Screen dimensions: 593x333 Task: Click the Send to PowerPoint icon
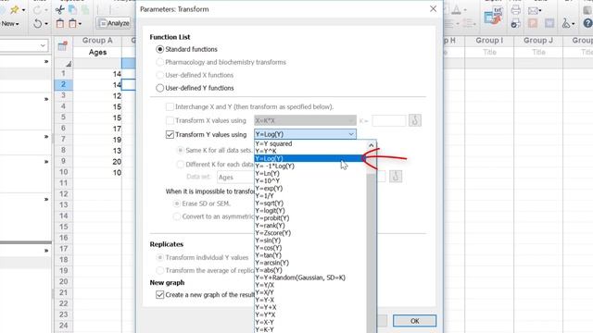point(533,23)
